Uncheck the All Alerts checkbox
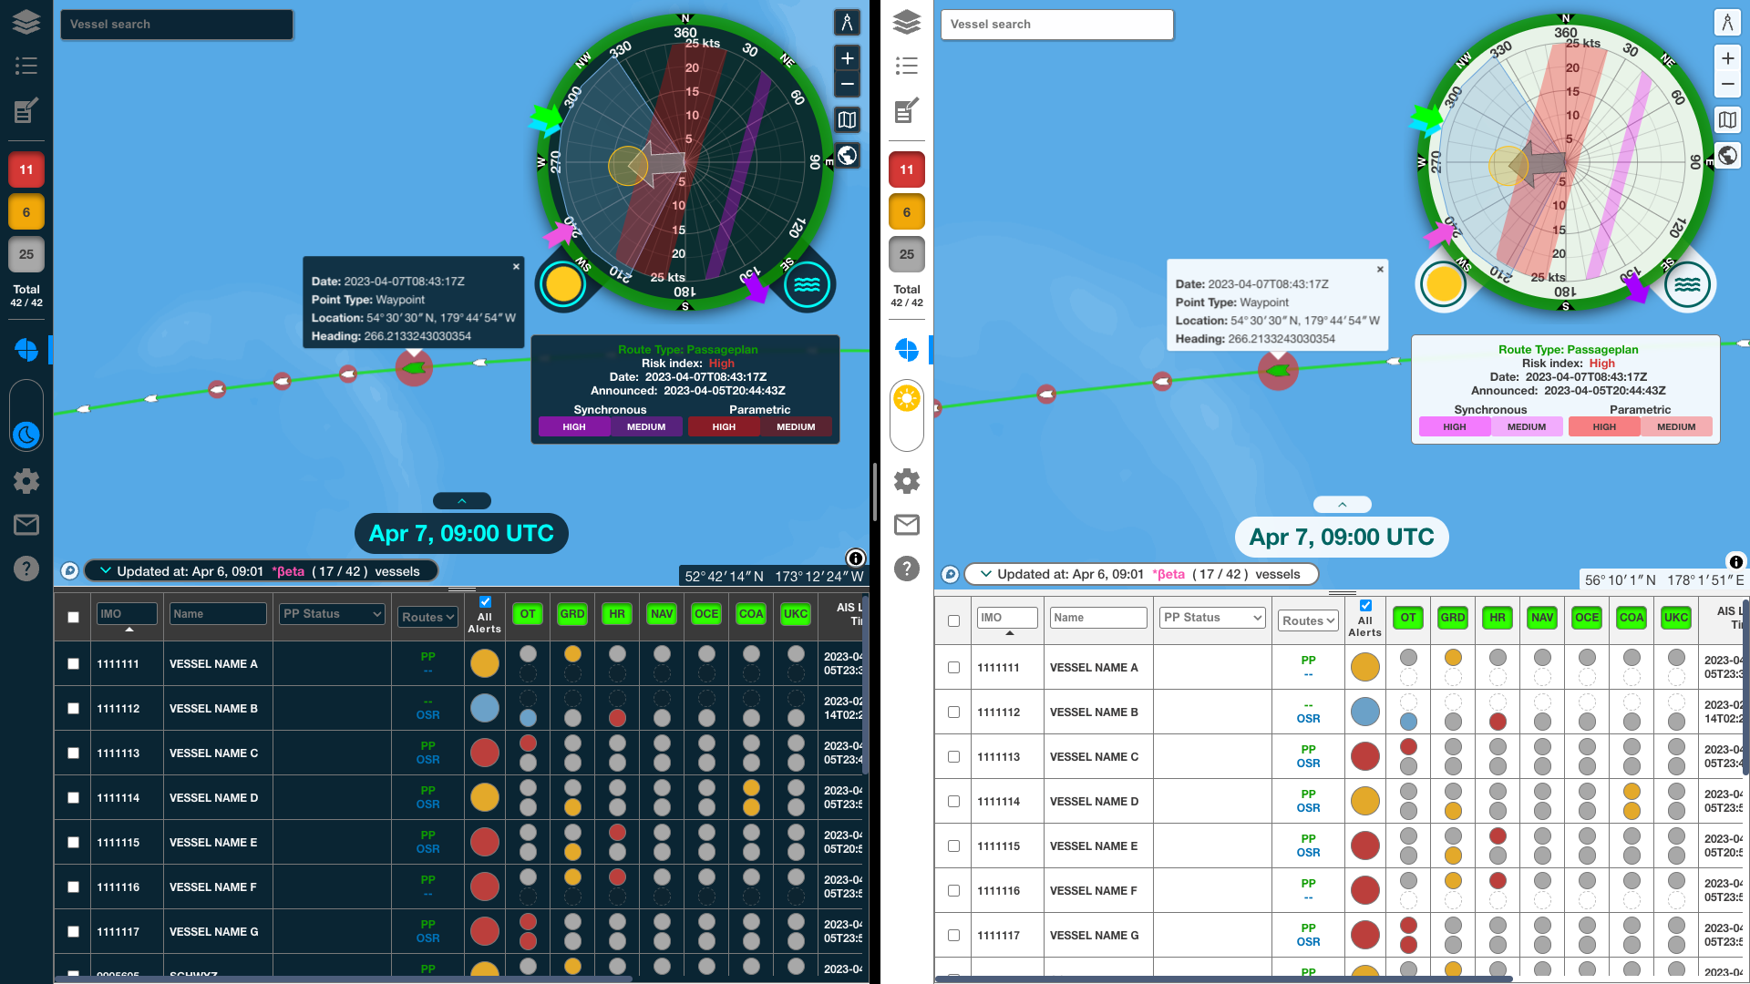This screenshot has height=984, width=1750. [x=485, y=602]
